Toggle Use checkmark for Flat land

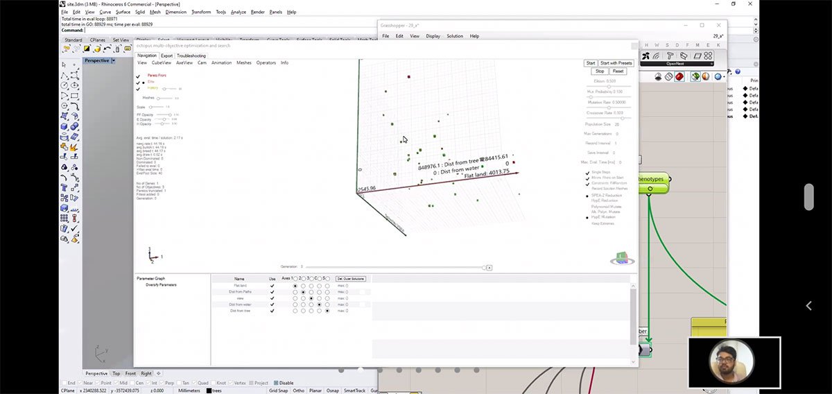[272, 286]
